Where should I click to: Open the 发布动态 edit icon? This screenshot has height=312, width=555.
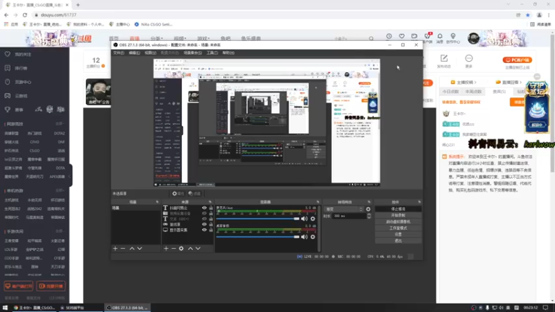click(444, 58)
